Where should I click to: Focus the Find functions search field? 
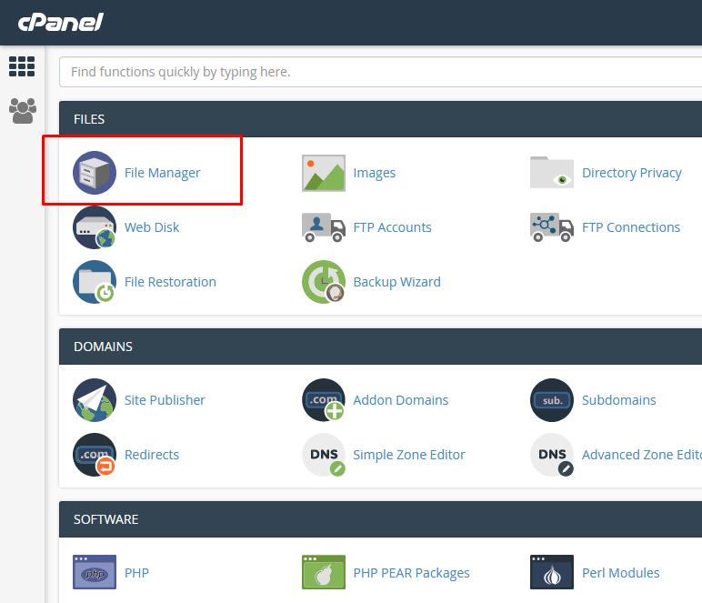(x=380, y=72)
